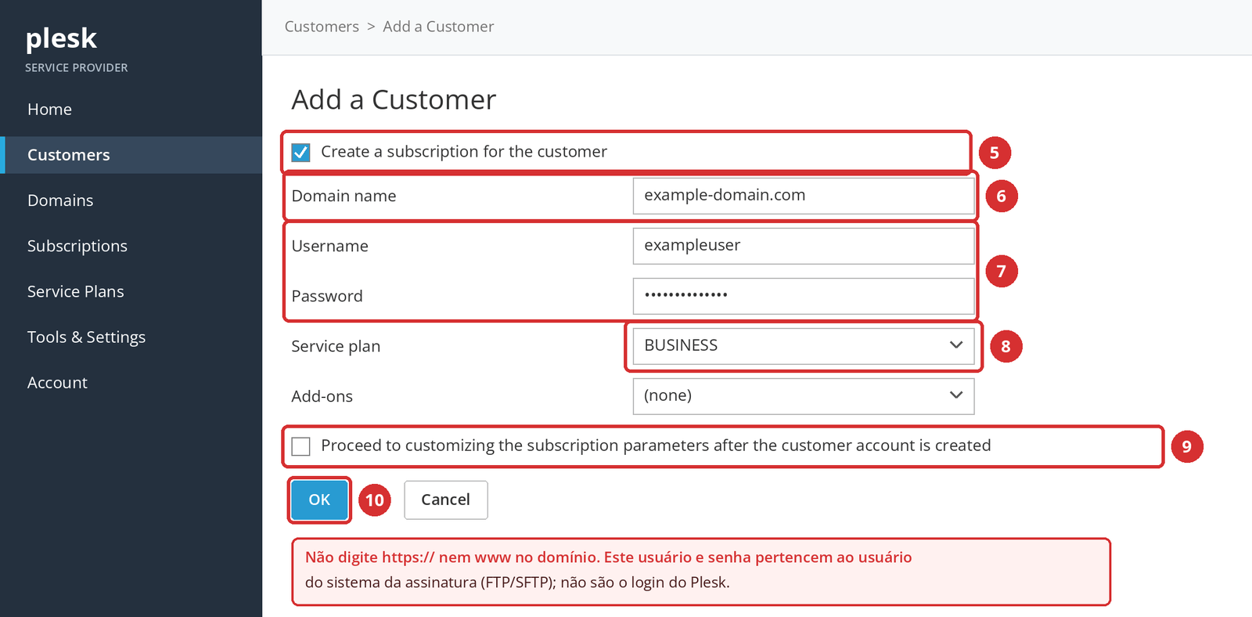This screenshot has width=1252, height=617.
Task: Click the Service plan label
Action: tap(336, 347)
